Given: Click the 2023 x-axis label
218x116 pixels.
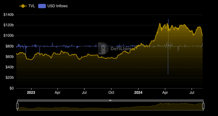Looking at the screenshot, I should (31, 92).
